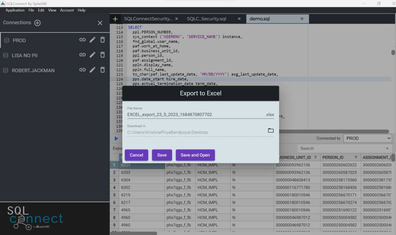Cancel the Excel export

click(136, 155)
